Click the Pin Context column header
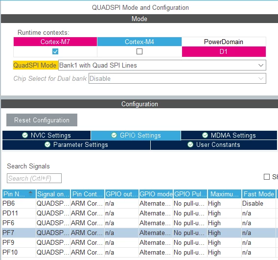This screenshot has width=278, height=260. 88,194
